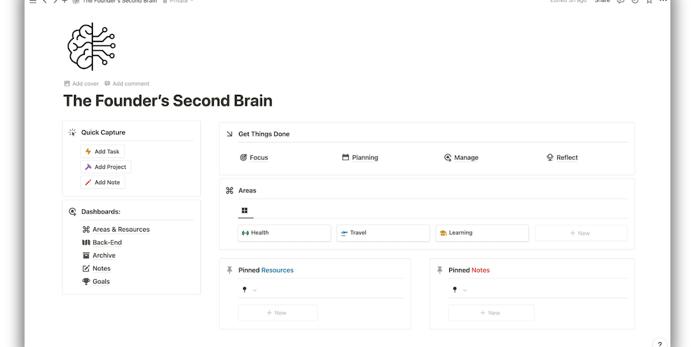Open the Learning area card
This screenshot has width=695, height=347.
(483, 233)
